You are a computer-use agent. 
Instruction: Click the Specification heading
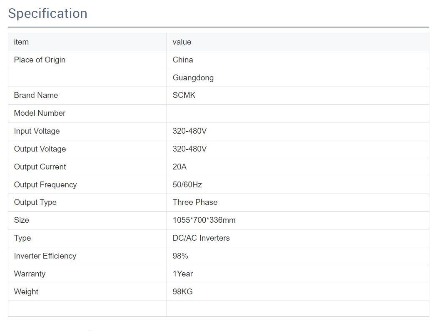coord(48,13)
